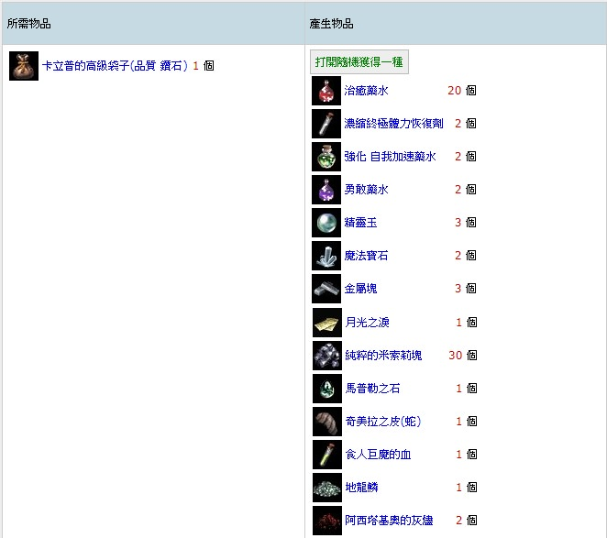Open the 金屬塊 item link
The image size is (607, 538).
[x=360, y=289]
